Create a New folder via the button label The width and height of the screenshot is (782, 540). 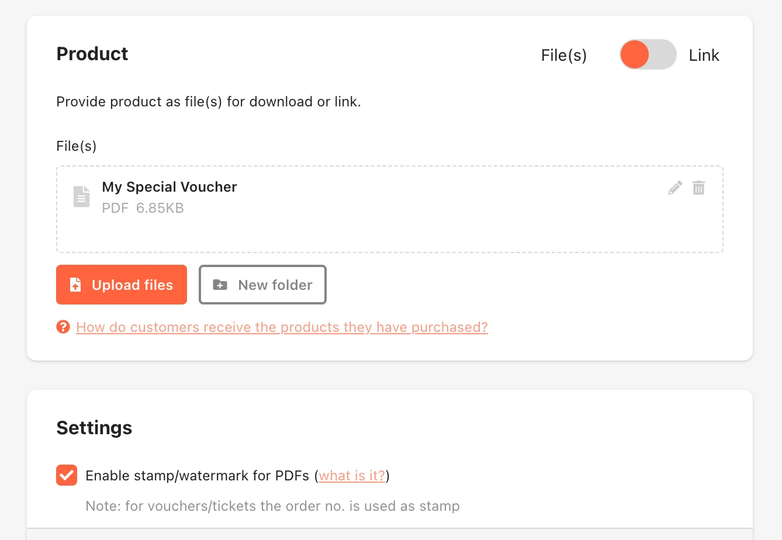point(275,285)
